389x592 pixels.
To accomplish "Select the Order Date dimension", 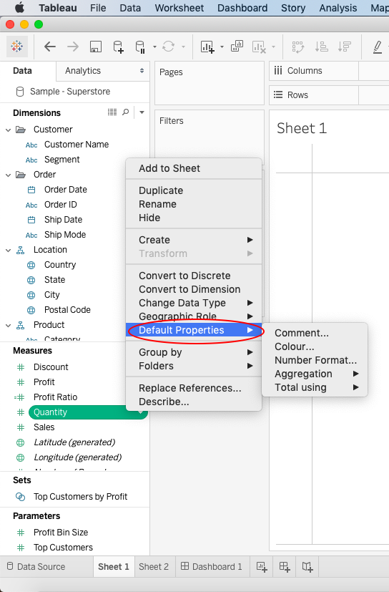I will tap(65, 190).
